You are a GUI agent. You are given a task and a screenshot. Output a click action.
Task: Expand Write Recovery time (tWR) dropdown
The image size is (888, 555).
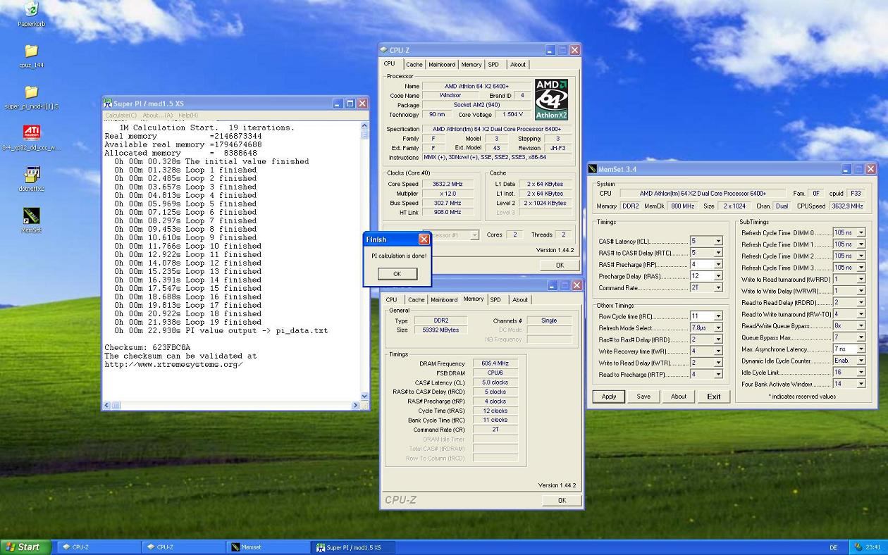tap(718, 351)
